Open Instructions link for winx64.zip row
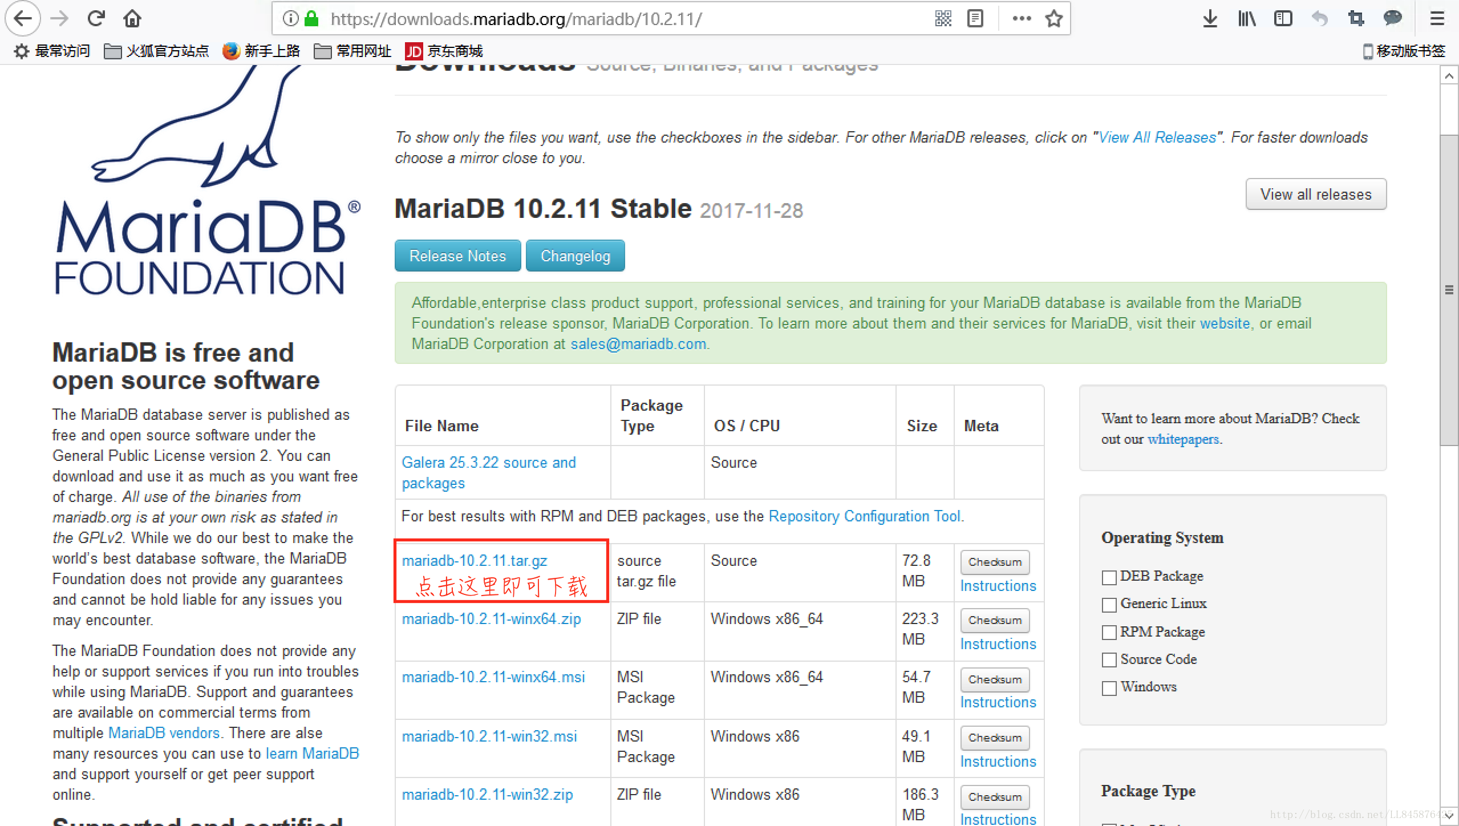Viewport: 1459px width, 826px height. coord(998,644)
